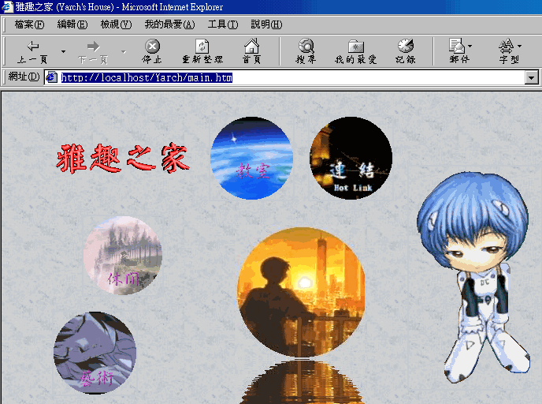Open the History (記錄) toolbar button
Viewport: 542px width, 404px height.
[406, 51]
